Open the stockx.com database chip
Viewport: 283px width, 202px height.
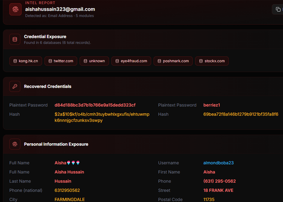(212, 61)
